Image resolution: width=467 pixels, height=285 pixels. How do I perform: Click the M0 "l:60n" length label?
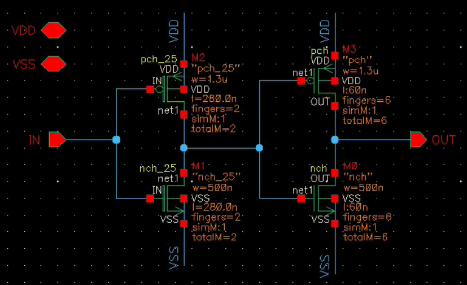click(x=355, y=208)
